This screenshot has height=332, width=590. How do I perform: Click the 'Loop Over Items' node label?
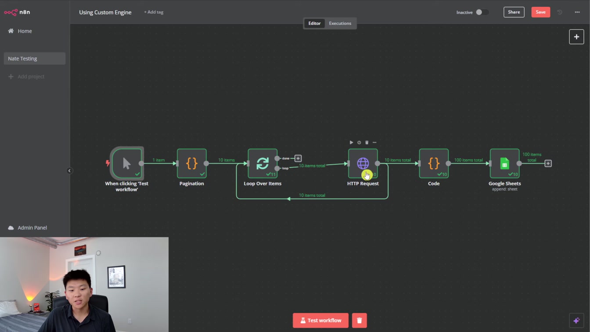click(x=263, y=184)
